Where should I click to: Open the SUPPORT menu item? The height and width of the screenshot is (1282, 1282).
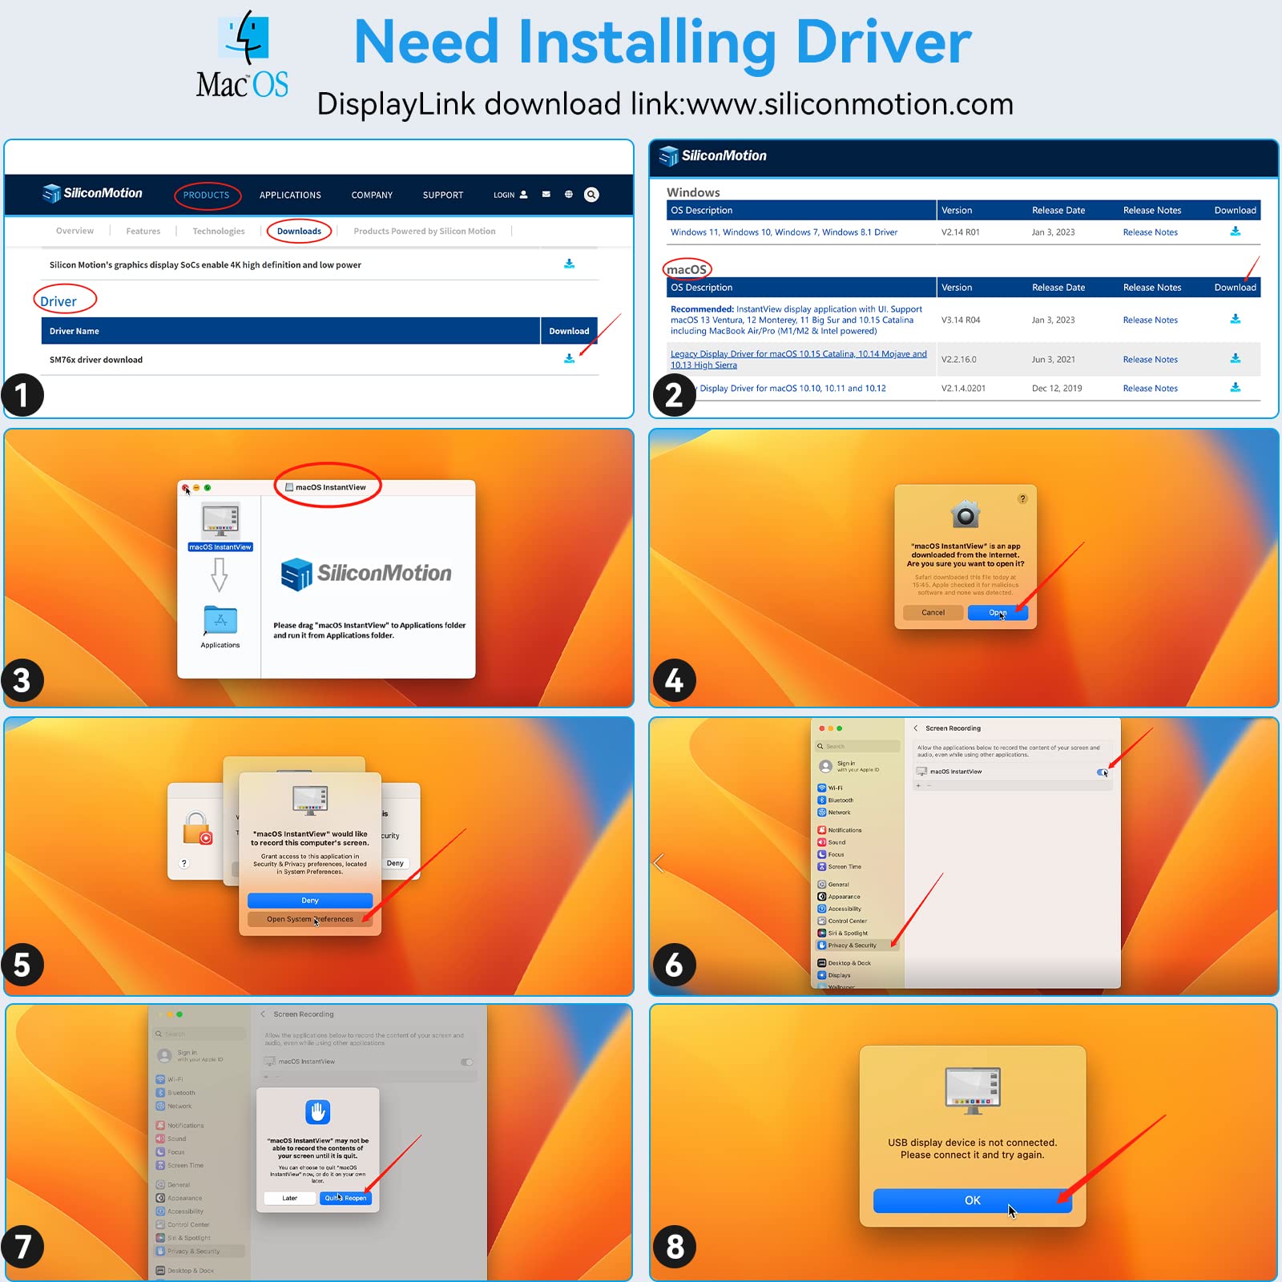442,196
